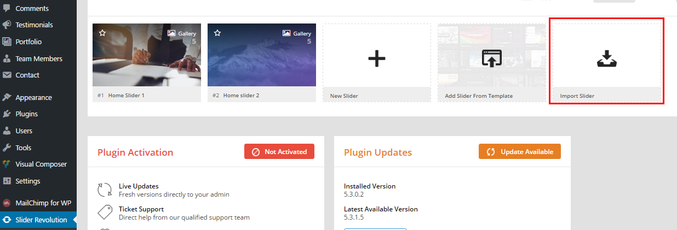Screen dimensions: 677x230
Task: Open MailChimp for WP menu
Action: click(43, 203)
